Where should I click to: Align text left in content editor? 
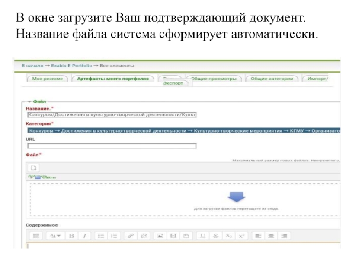tap(258, 236)
